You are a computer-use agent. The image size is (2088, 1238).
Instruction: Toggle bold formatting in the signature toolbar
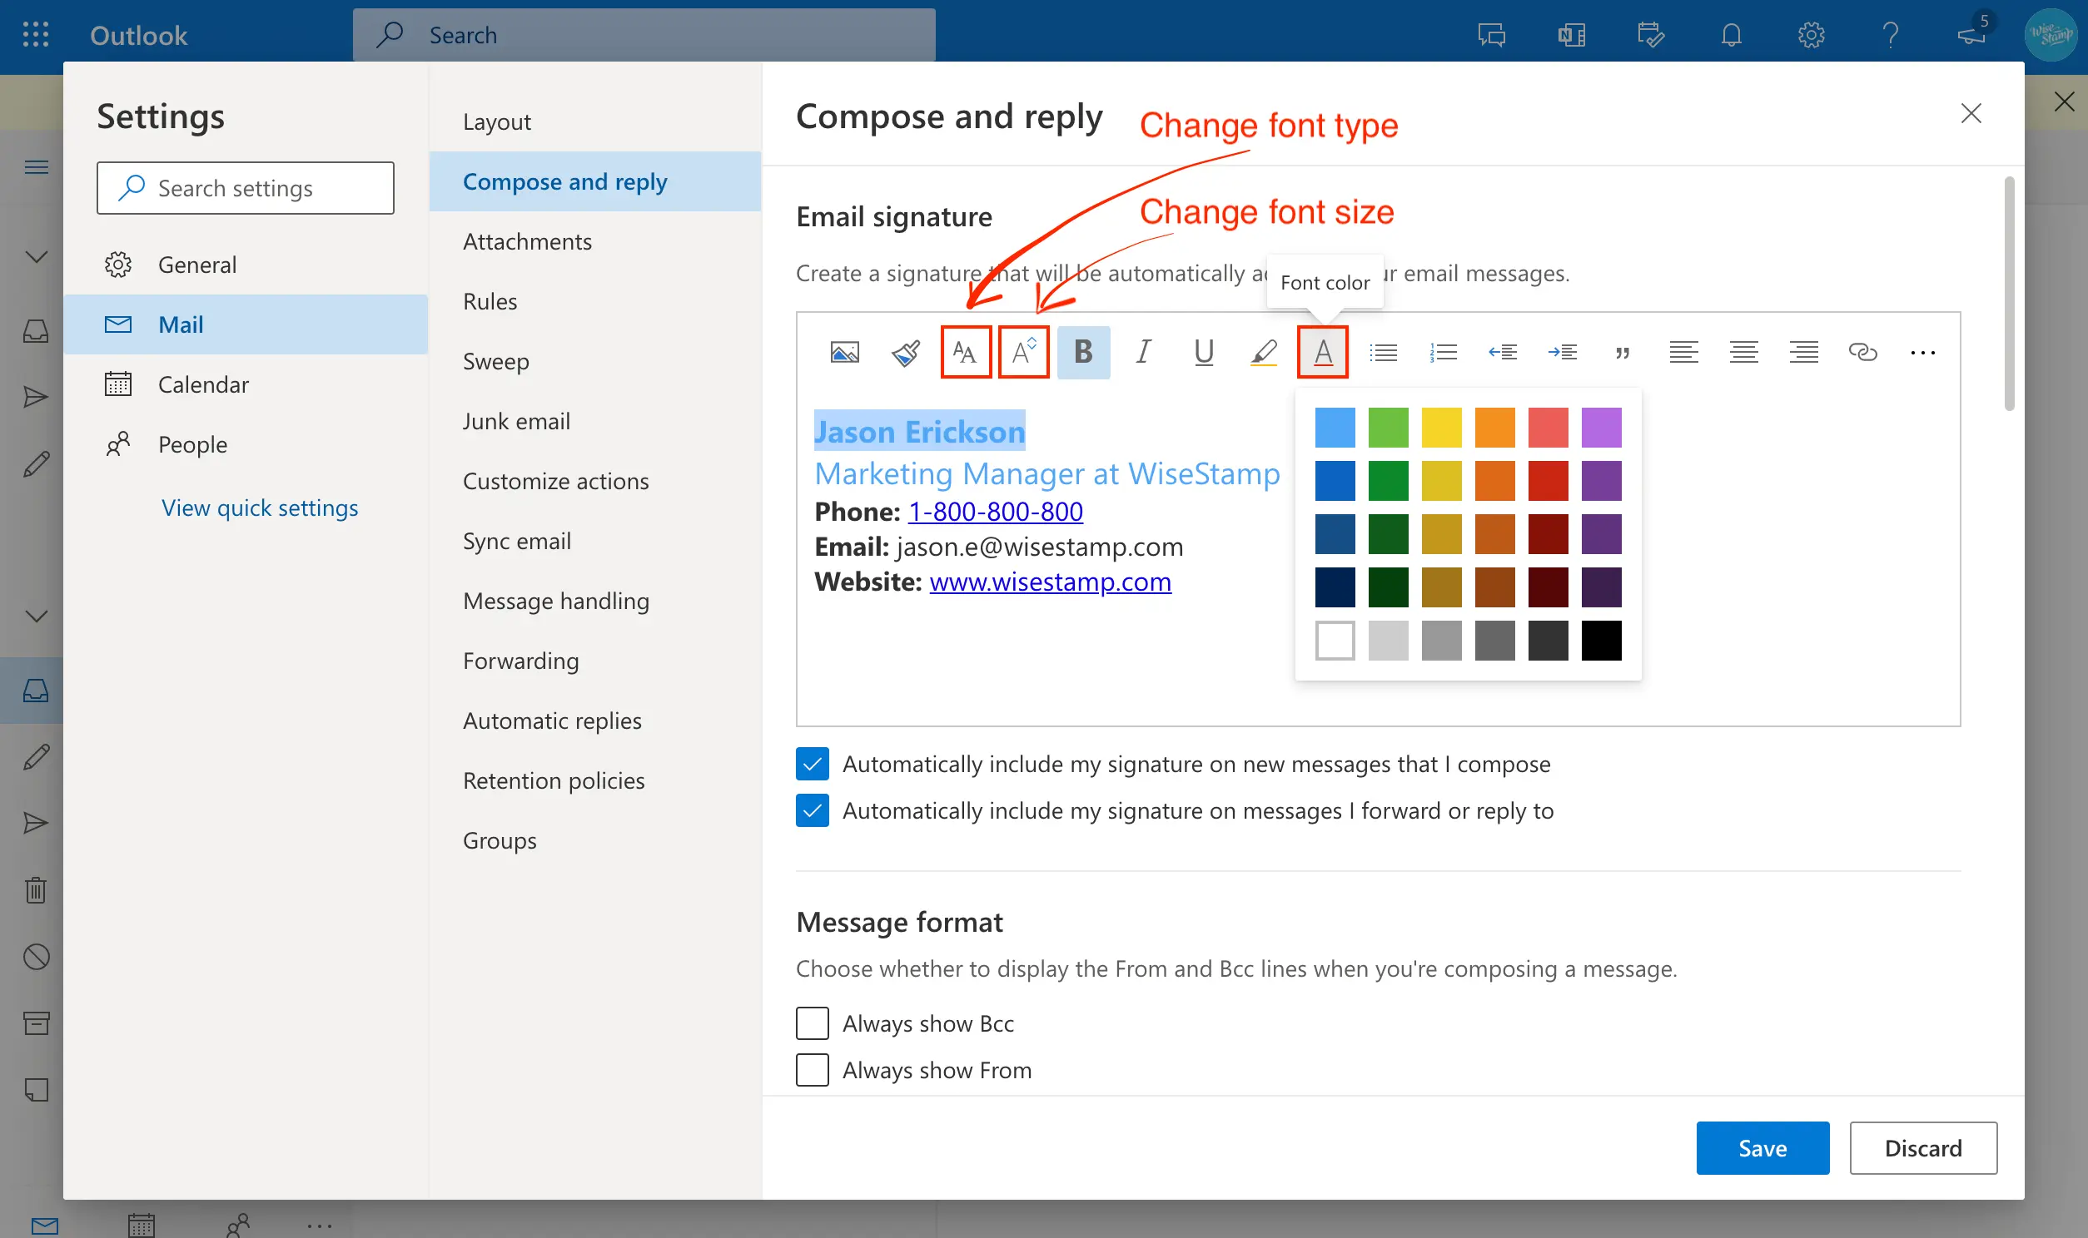coord(1082,351)
